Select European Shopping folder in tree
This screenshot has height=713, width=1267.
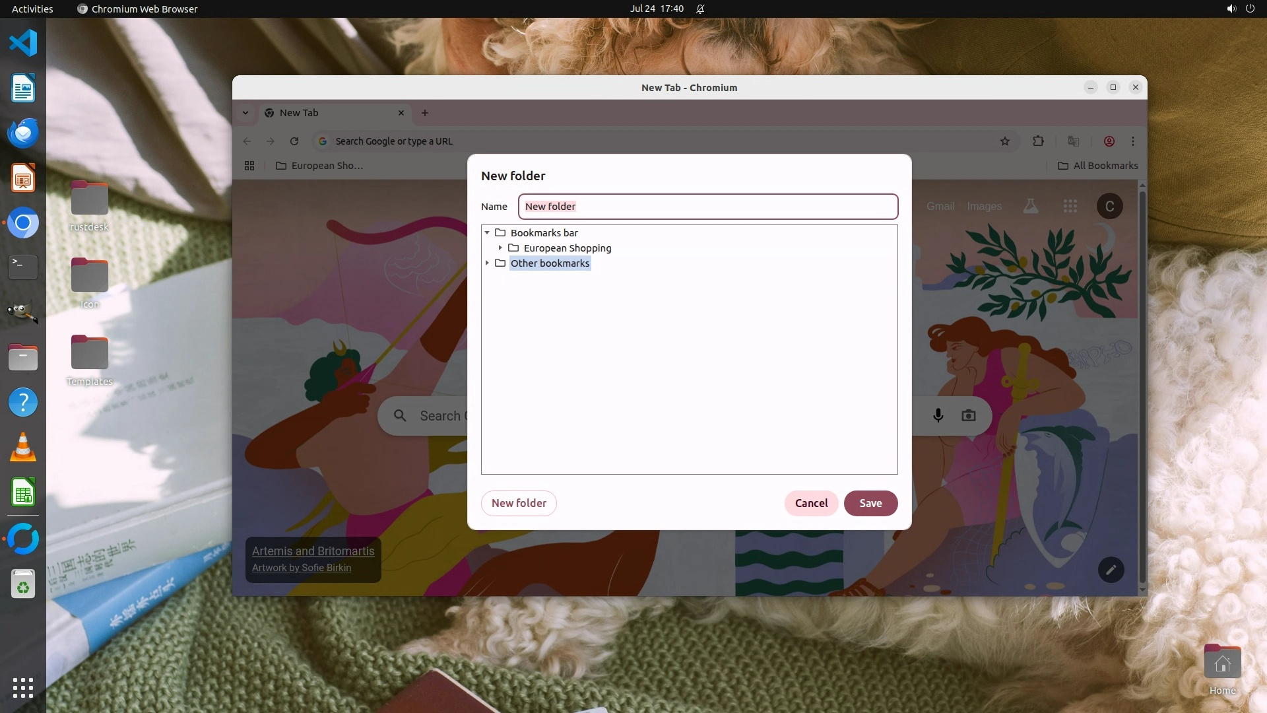coord(567,248)
